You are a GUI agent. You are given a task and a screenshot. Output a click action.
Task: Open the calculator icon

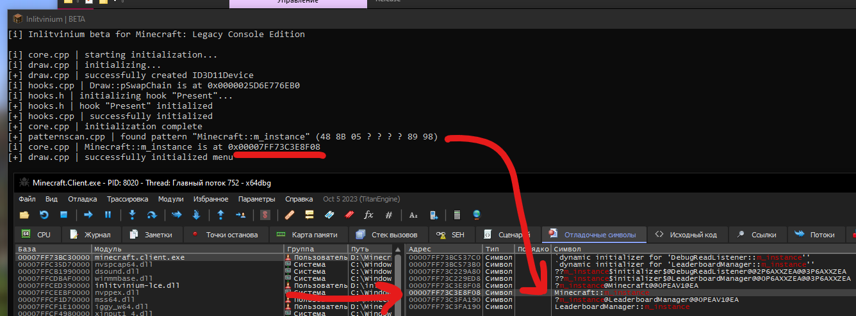click(457, 215)
